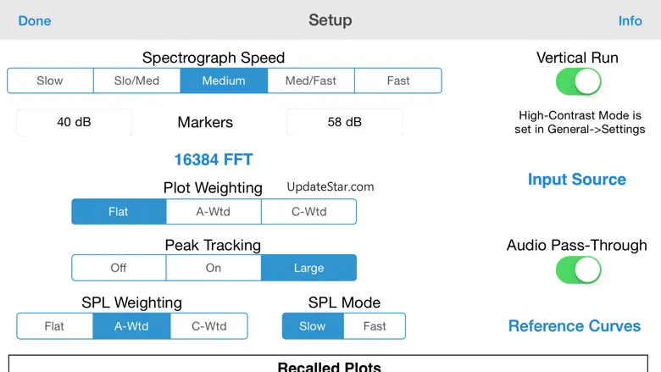The image size is (661, 372).
Task: Tap Done to close Setup
Action: click(35, 20)
